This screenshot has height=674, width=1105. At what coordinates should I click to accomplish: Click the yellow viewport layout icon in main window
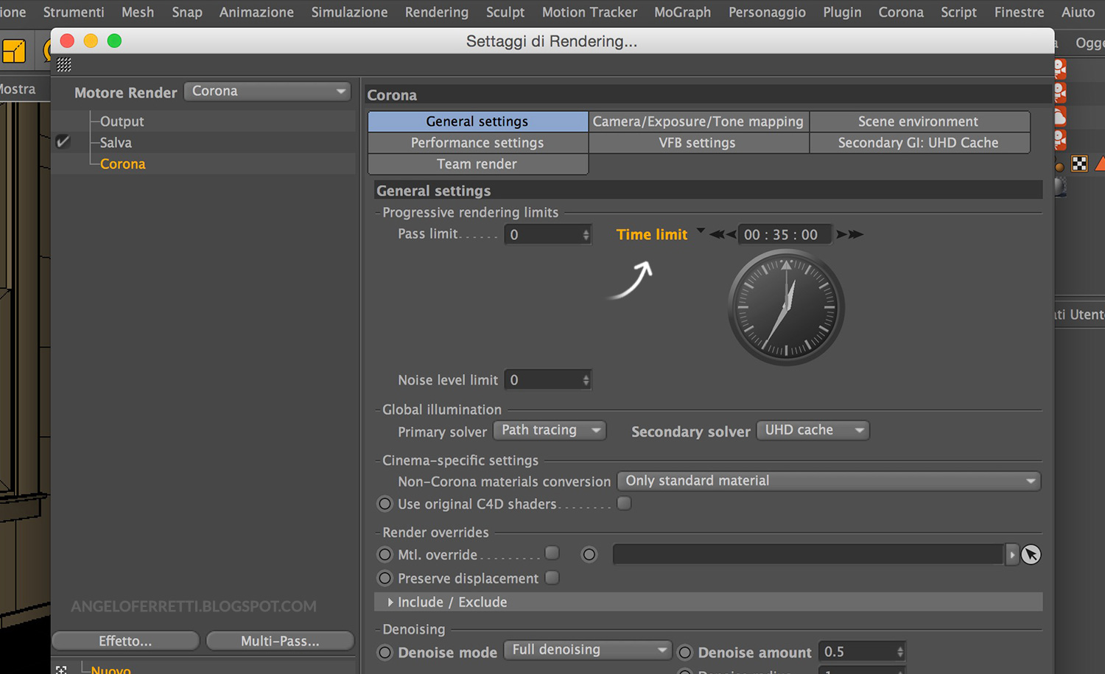tap(13, 51)
